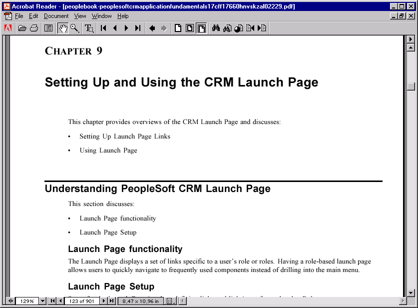Toggle the navigation pane icon
418x308 pixels.
point(48,28)
